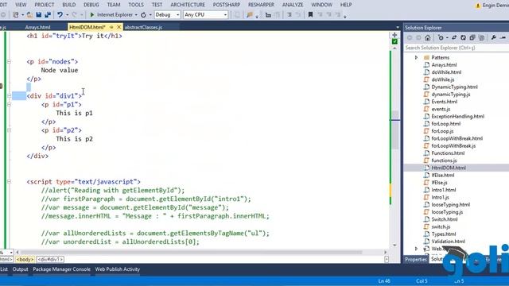Open Events.html in Solution Explorer
This screenshot has height=286, width=509.
[444, 102]
